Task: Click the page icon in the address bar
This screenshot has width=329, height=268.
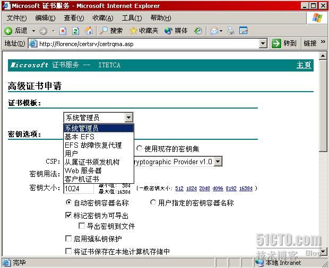Action: coord(33,43)
